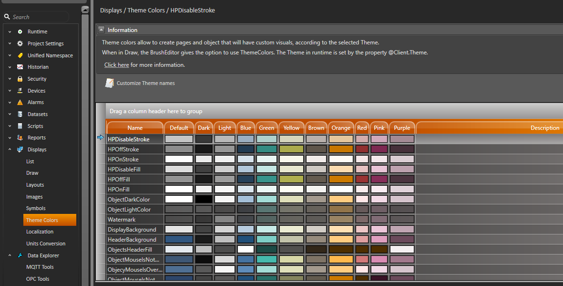The image size is (563, 286).
Task: Click the Data Explorer tool icon
Action: [20, 255]
